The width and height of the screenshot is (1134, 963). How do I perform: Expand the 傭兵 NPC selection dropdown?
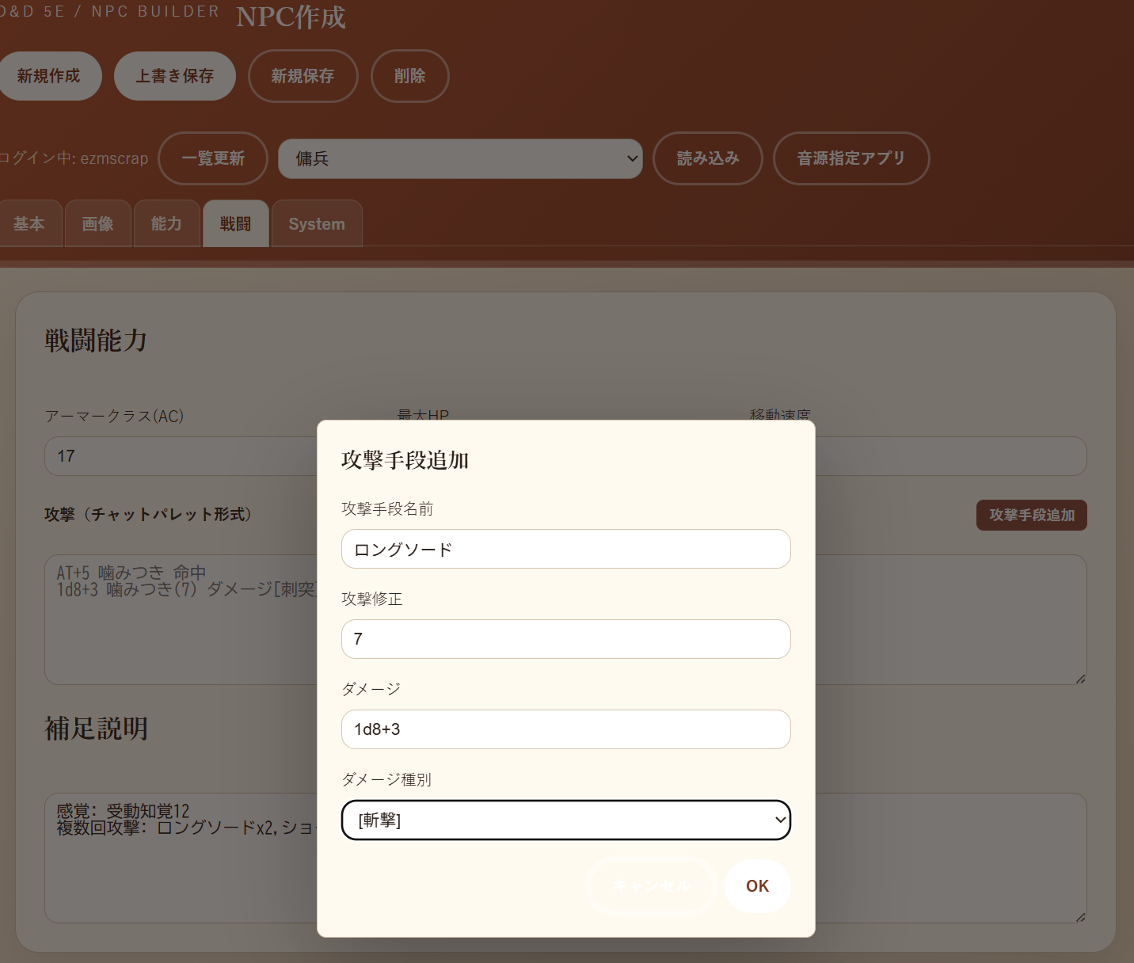[x=460, y=158]
